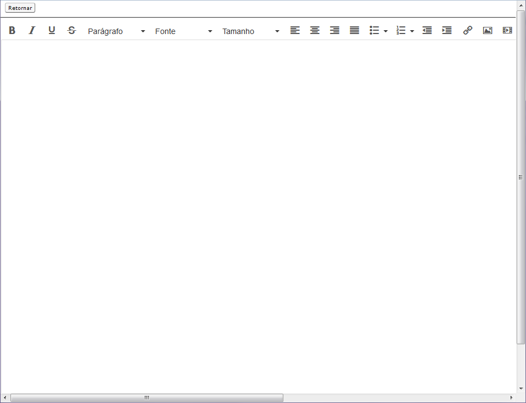Decrease paragraph indent

coord(427,31)
